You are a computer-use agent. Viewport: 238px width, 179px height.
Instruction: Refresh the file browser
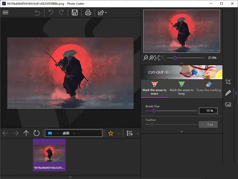[x=36, y=133]
